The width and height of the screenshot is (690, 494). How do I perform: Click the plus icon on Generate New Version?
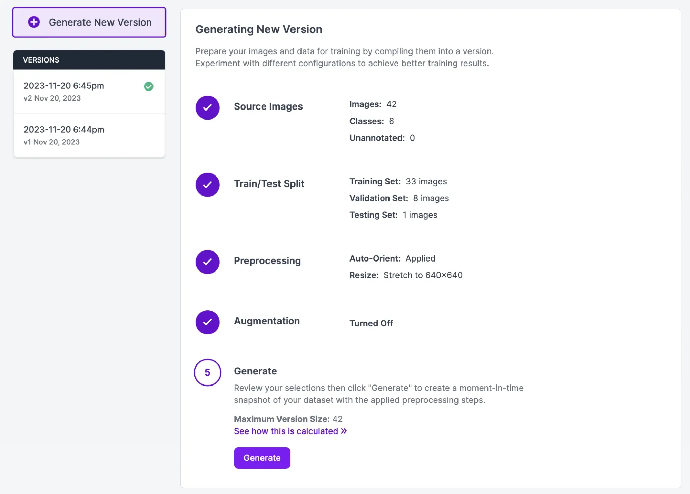(34, 22)
